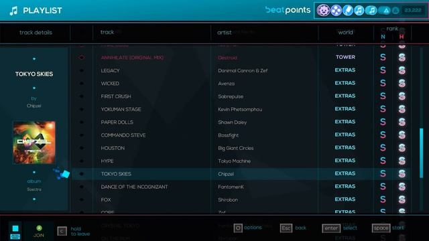Select the highlighter pen beatpoints badge
This screenshot has width=429, height=241.
point(348,11)
